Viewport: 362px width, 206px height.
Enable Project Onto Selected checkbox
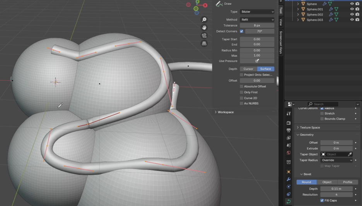click(x=241, y=75)
